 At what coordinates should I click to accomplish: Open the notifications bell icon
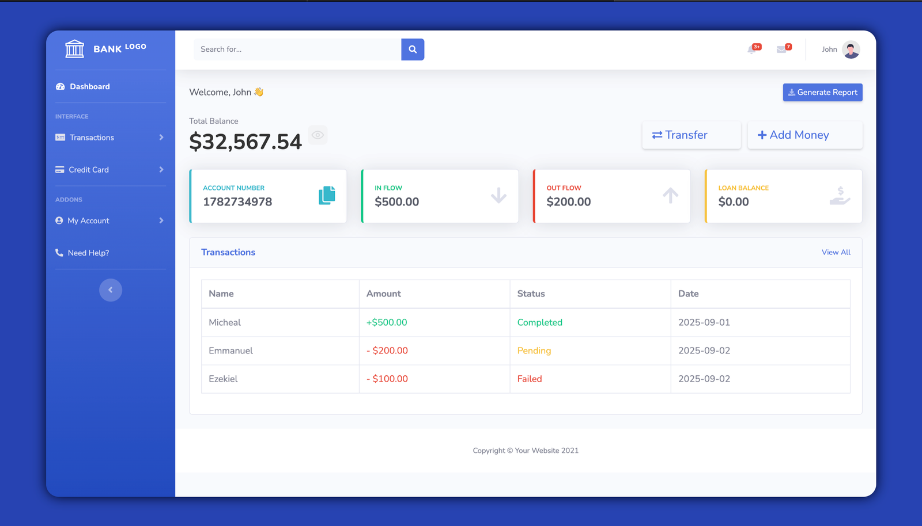pyautogui.click(x=752, y=49)
